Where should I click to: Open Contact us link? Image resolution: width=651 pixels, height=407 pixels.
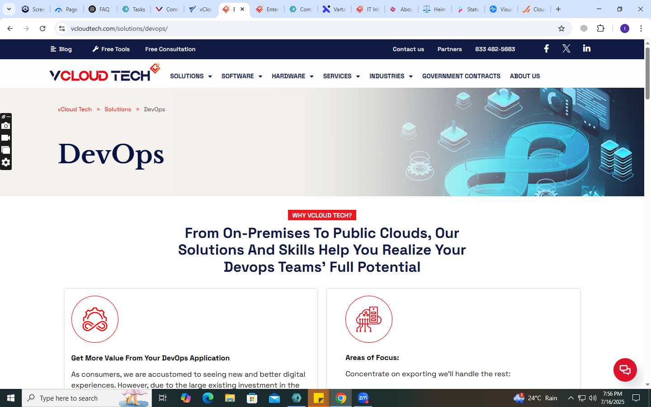tap(408, 49)
